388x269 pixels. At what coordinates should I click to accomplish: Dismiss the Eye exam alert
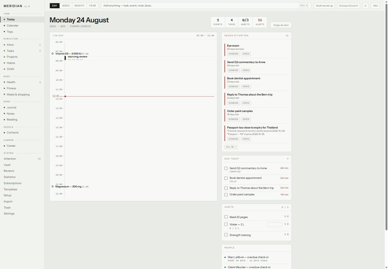233,54
